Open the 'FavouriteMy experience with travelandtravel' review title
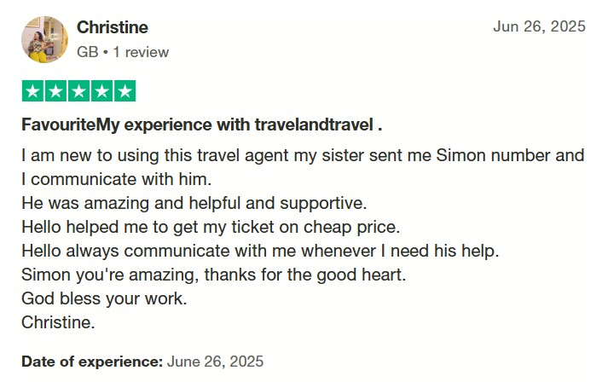This screenshot has height=382, width=608. pos(201,124)
